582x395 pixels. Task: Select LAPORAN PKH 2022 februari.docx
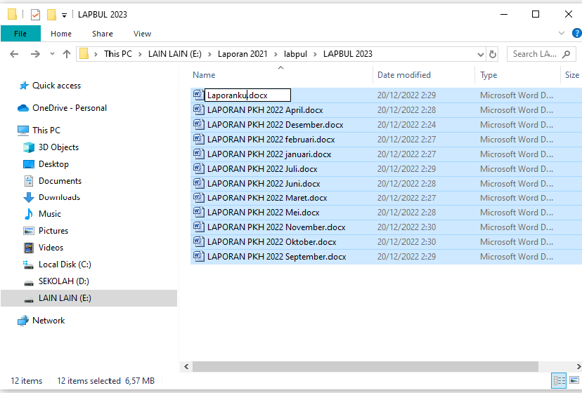pyautogui.click(x=271, y=140)
